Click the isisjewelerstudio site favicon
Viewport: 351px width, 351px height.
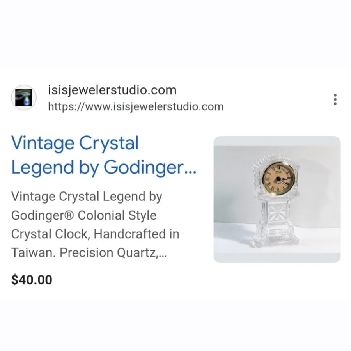coord(24,97)
